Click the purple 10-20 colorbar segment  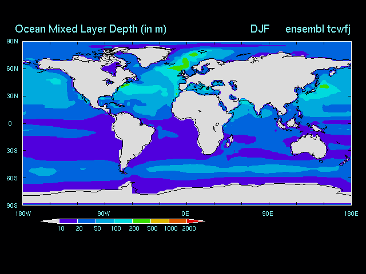point(69,221)
